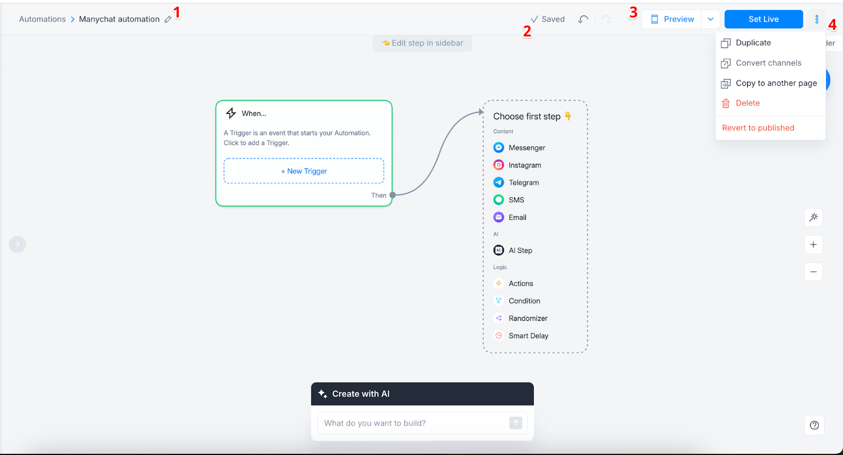This screenshot has height=455, width=843.
Task: Zoom in with the plus button
Action: click(813, 244)
